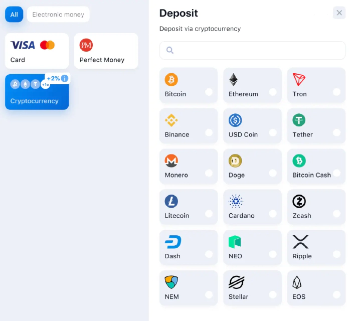
Task: Click the cryptocurrency search field
Action: [x=253, y=50]
